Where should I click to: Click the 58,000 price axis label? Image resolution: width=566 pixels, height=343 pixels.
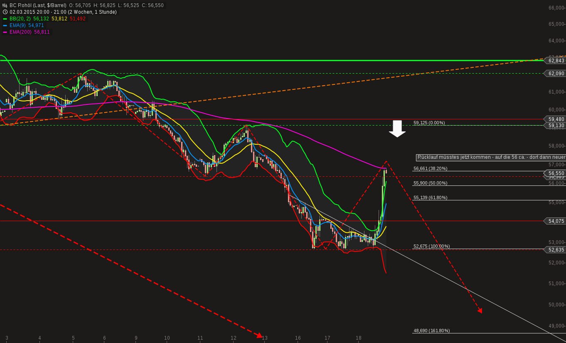(556, 146)
